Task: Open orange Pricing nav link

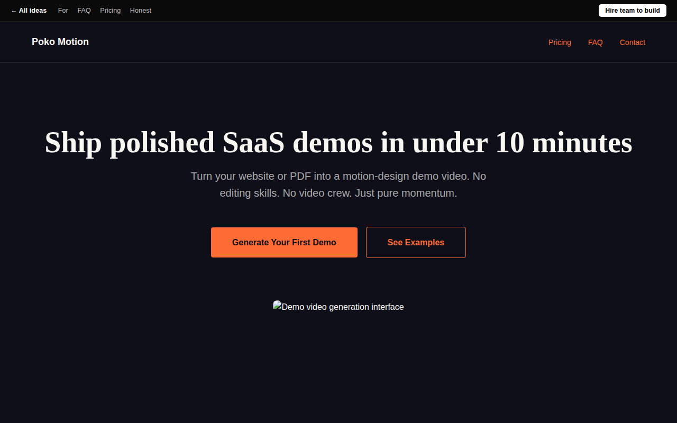Action: 560,42
